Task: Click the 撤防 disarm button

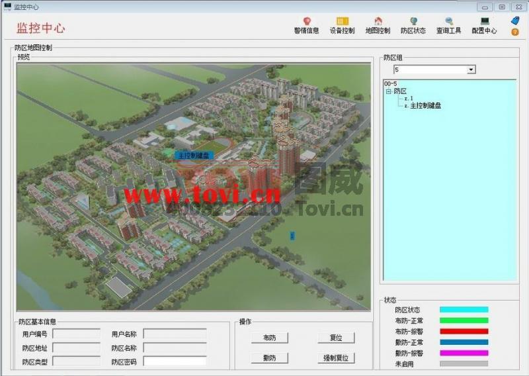Action: click(269, 358)
